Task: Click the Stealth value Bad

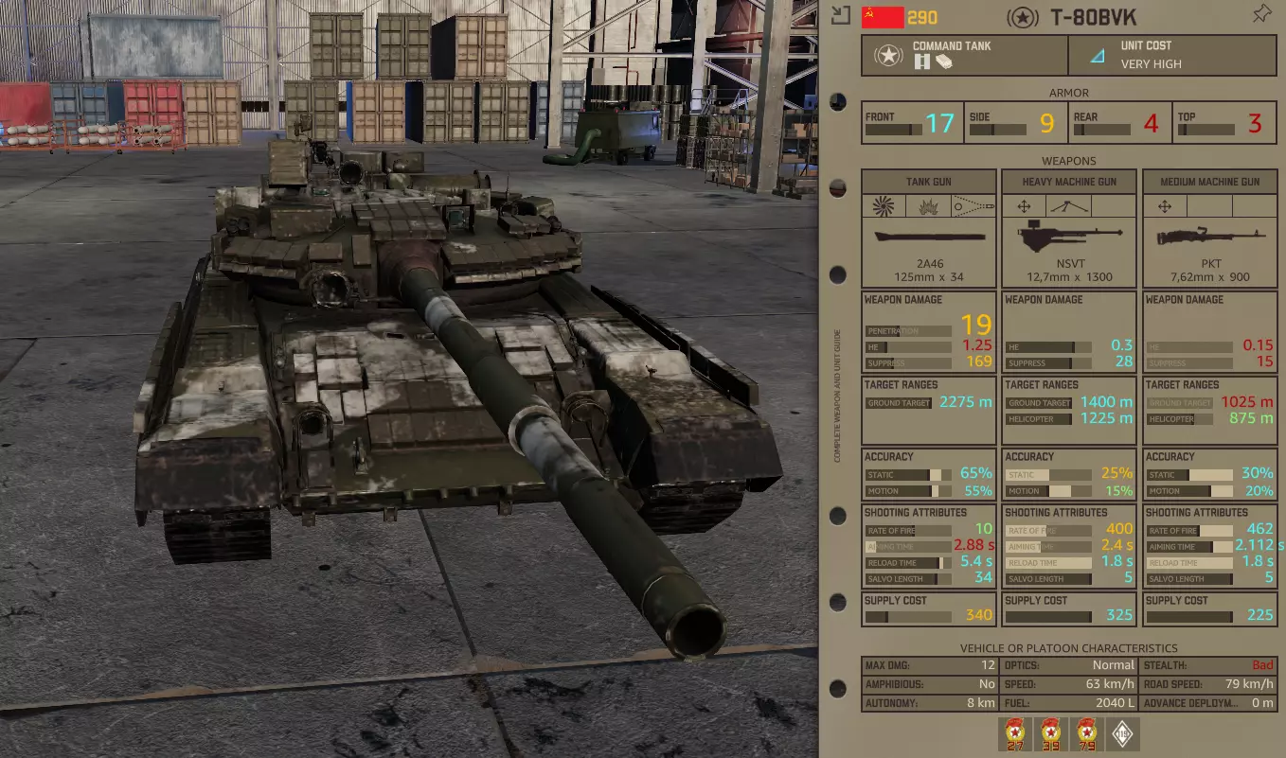Action: (1262, 665)
